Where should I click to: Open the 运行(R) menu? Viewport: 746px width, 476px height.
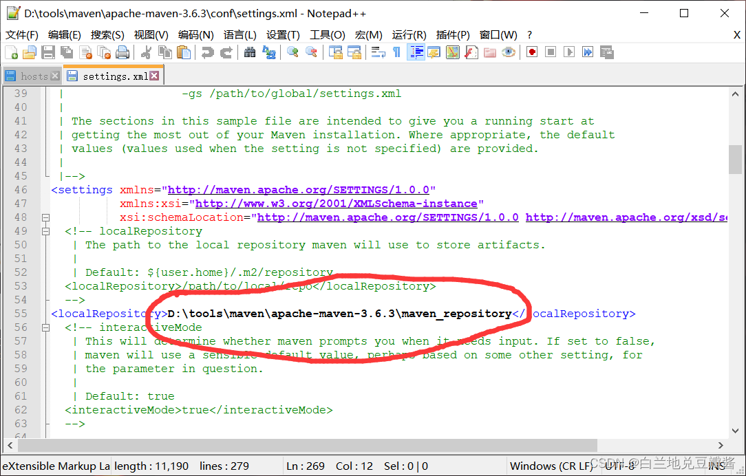(409, 34)
